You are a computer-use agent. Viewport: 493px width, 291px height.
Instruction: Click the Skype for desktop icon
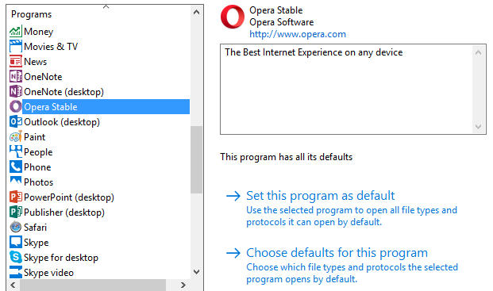pyautogui.click(x=15, y=258)
